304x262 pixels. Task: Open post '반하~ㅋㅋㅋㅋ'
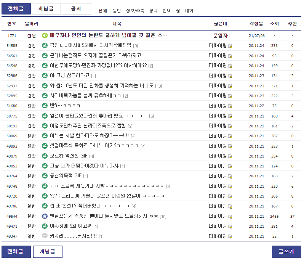point(65,106)
